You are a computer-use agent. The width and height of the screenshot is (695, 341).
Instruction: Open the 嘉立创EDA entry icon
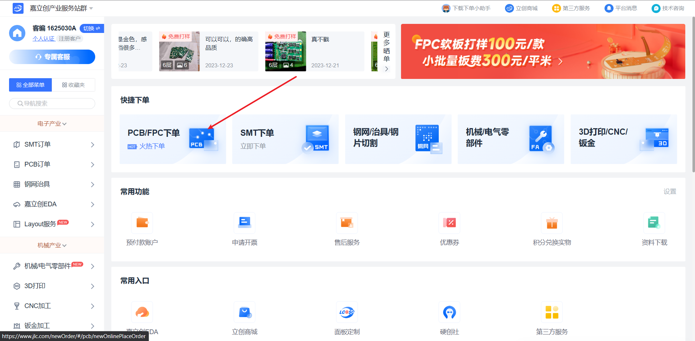coord(142,312)
